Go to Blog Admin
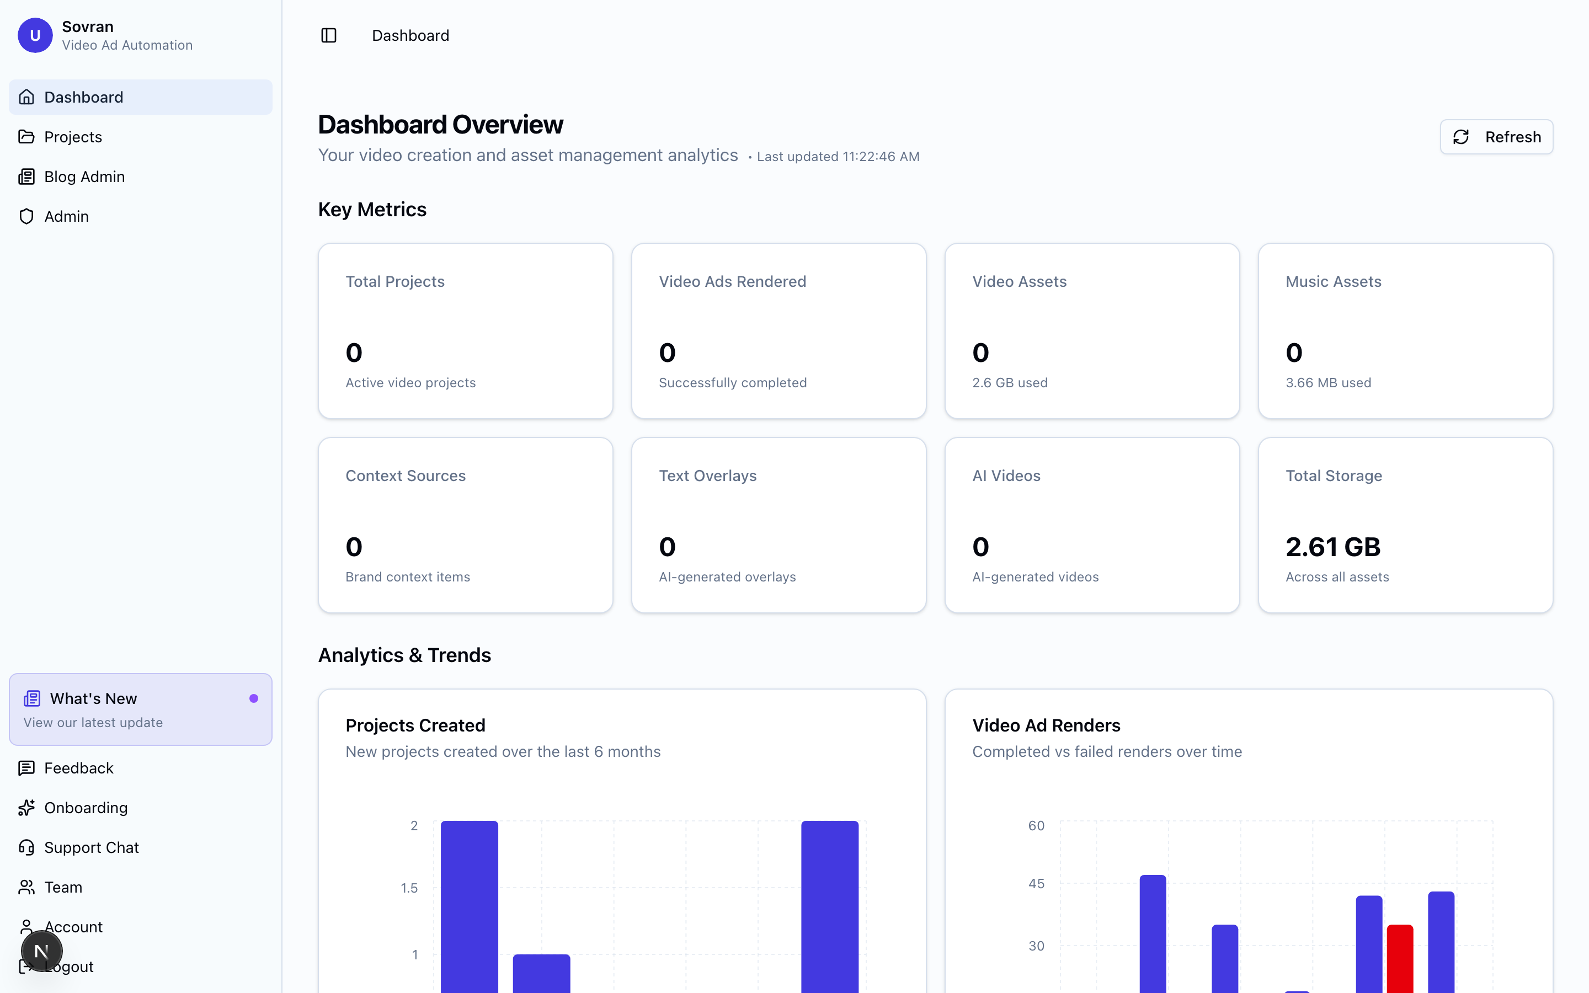This screenshot has height=993, width=1589. coord(141,177)
